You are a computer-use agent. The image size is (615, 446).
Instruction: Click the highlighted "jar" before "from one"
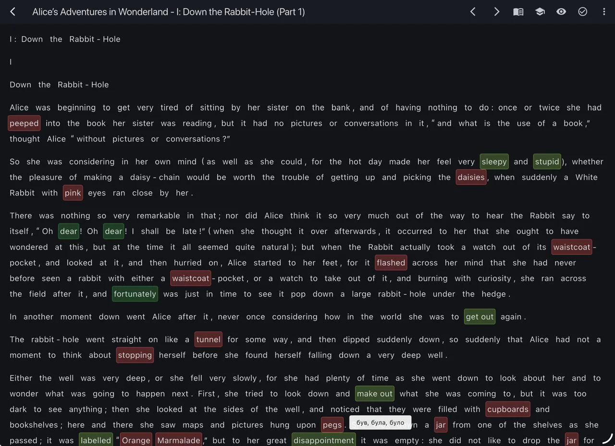(x=441, y=425)
